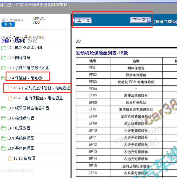Expand 13.8 系统原理图 tree item
This screenshot has width=177, height=178.
[x=21, y=138]
